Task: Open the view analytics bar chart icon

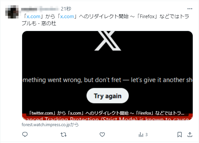Action: [x=141, y=135]
